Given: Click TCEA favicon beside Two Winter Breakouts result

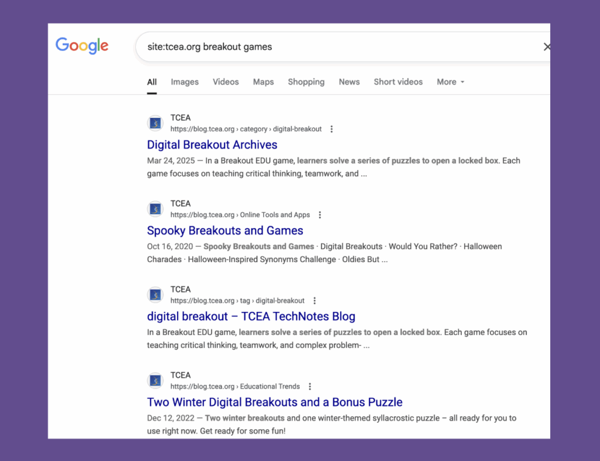Looking at the screenshot, I should [155, 381].
